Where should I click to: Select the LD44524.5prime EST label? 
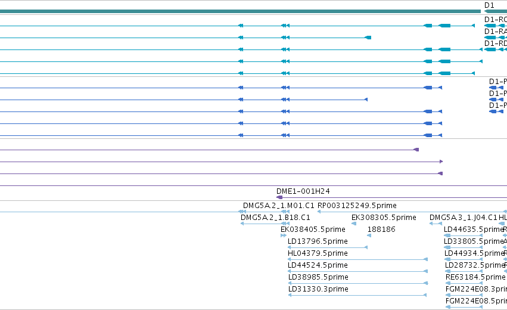318,265
